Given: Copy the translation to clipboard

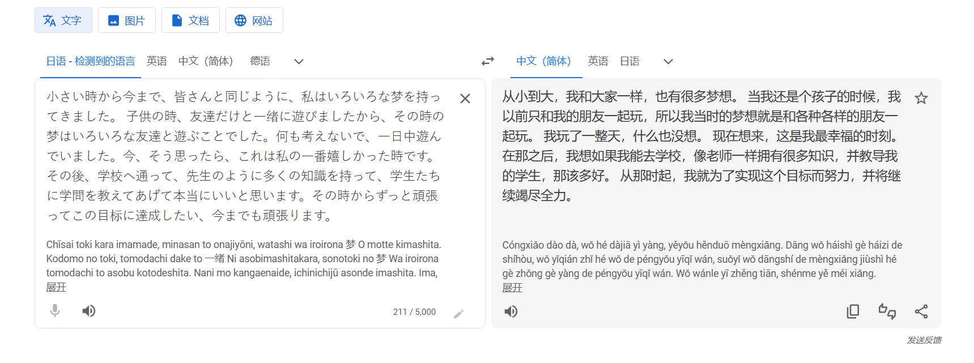Looking at the screenshot, I should pos(853,311).
